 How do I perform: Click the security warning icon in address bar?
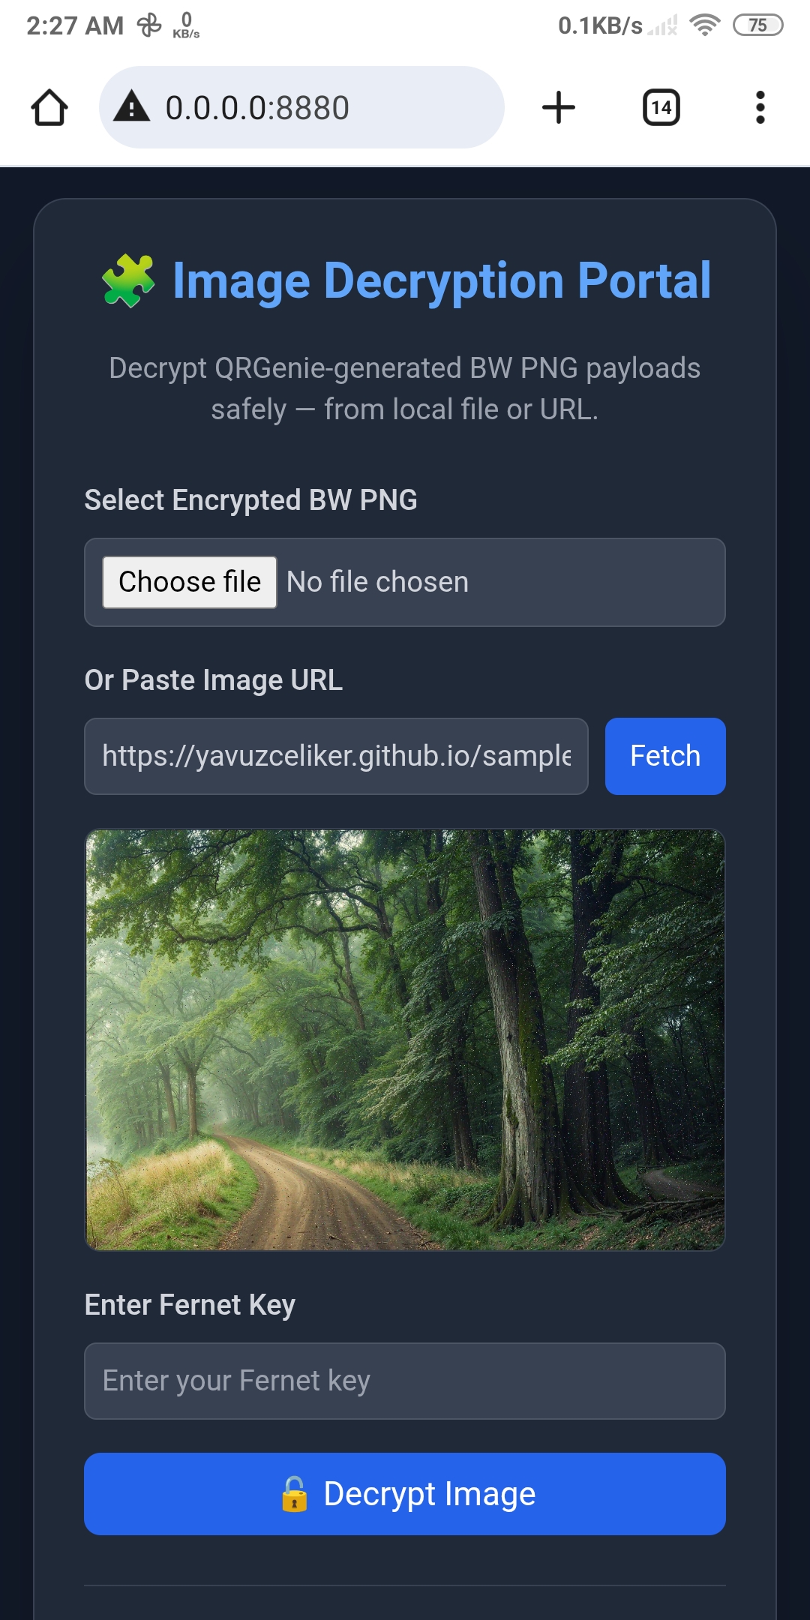pyautogui.click(x=132, y=106)
